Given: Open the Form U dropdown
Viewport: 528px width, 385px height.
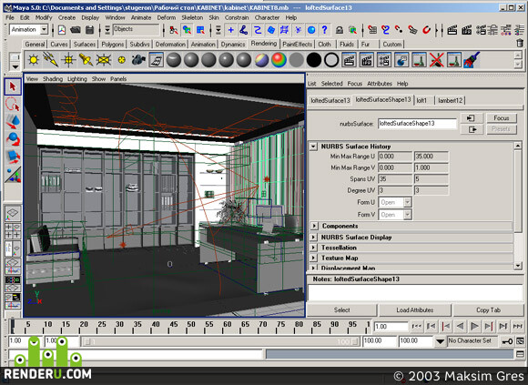Looking at the screenshot, I should click(408, 202).
